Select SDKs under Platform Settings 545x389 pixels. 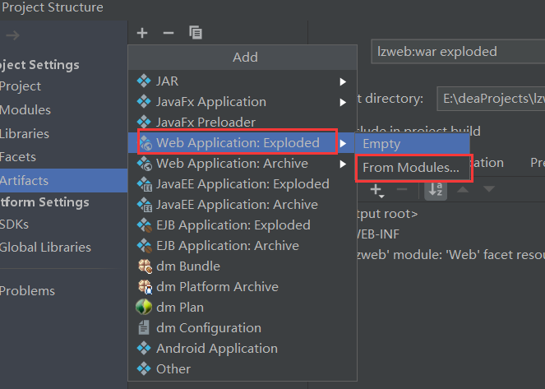click(x=14, y=225)
